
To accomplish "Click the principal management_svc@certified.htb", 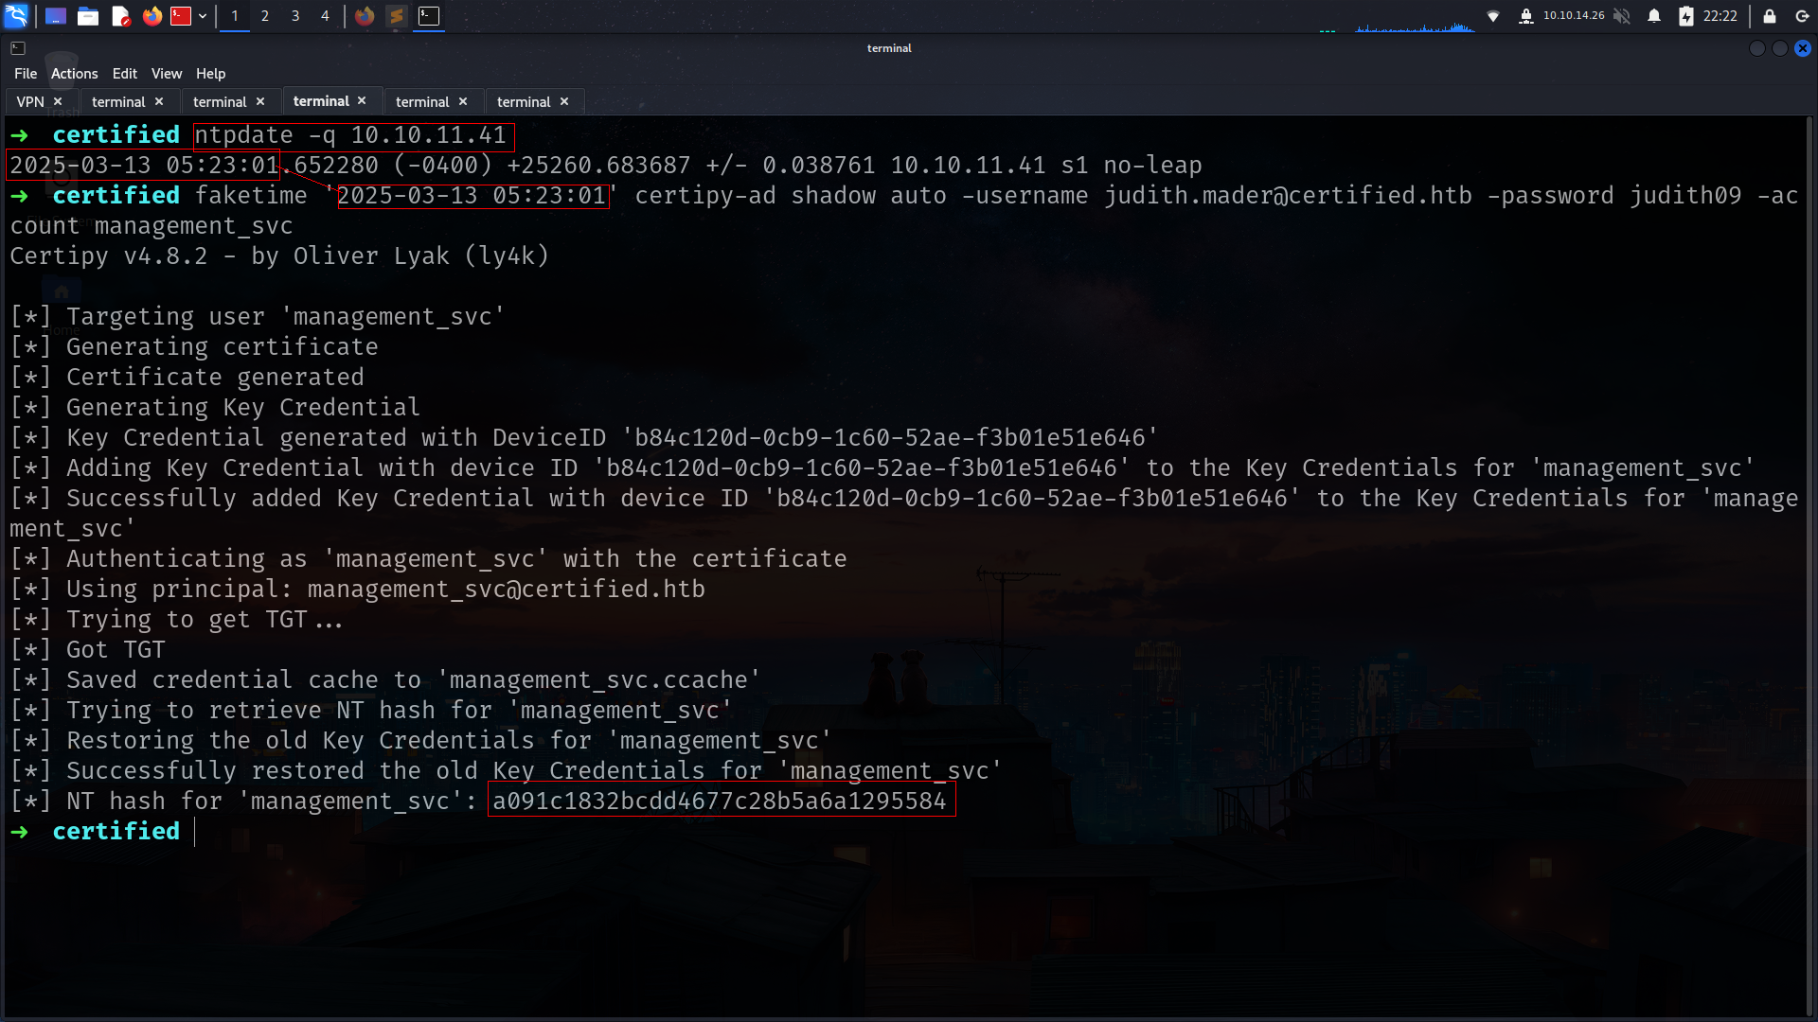I will click(507, 589).
